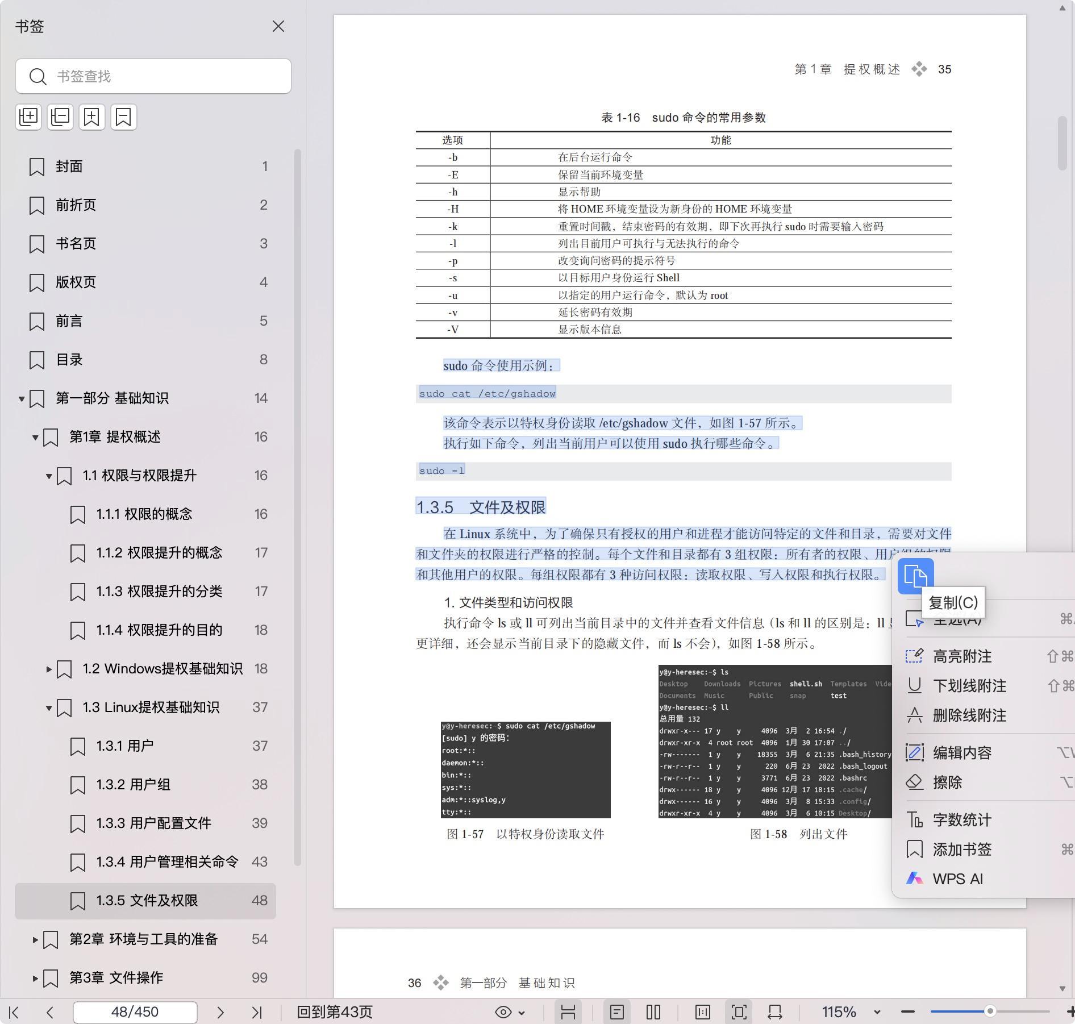
Task: Click the expand all bookmarks icon
Action: 28,117
